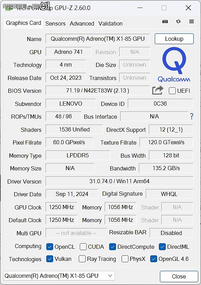Open the GPU selection dropdown at bottom
The image size is (201, 285).
click(x=59, y=276)
